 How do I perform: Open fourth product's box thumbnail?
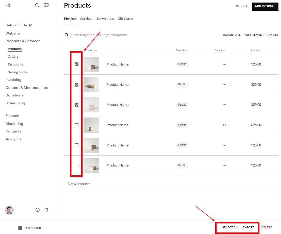point(92,125)
